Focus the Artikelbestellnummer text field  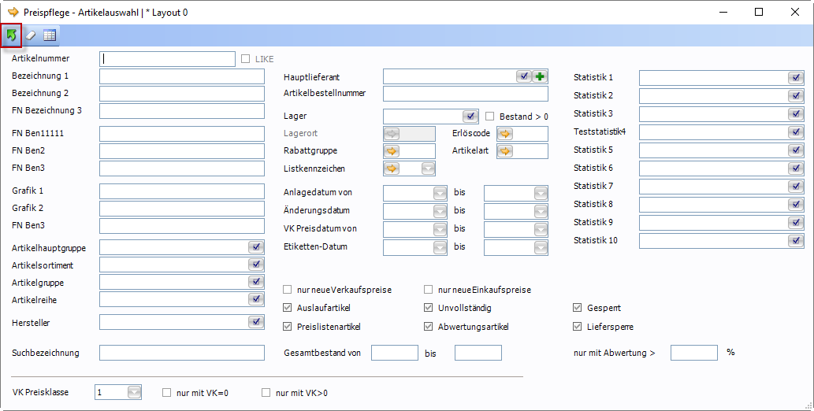point(465,94)
